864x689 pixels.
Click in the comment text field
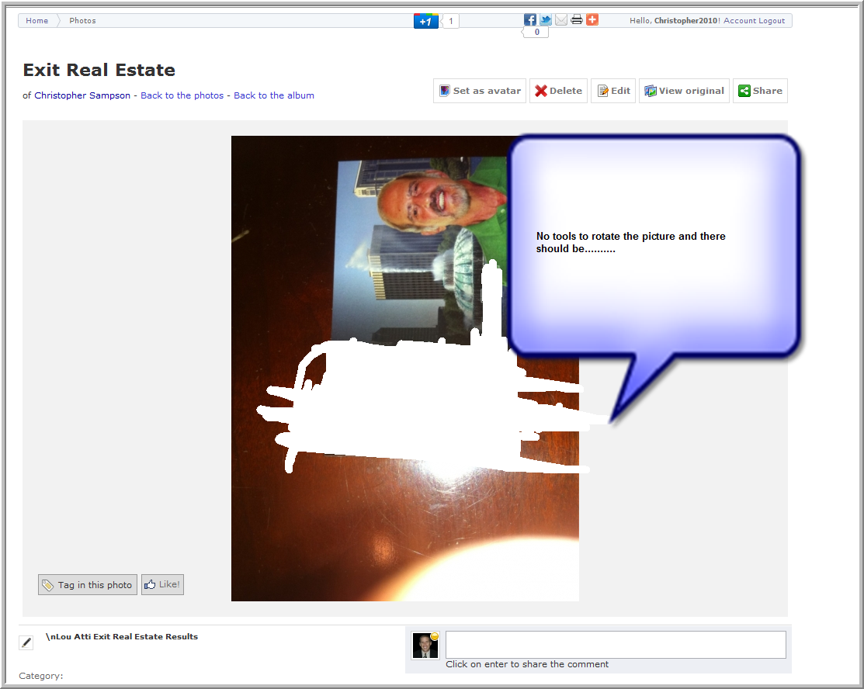[x=616, y=645]
